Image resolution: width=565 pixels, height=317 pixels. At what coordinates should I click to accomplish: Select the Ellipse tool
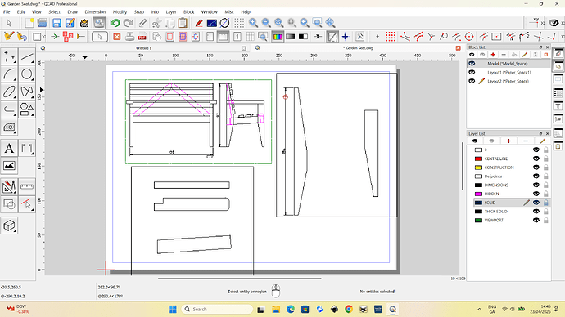[x=9, y=92]
